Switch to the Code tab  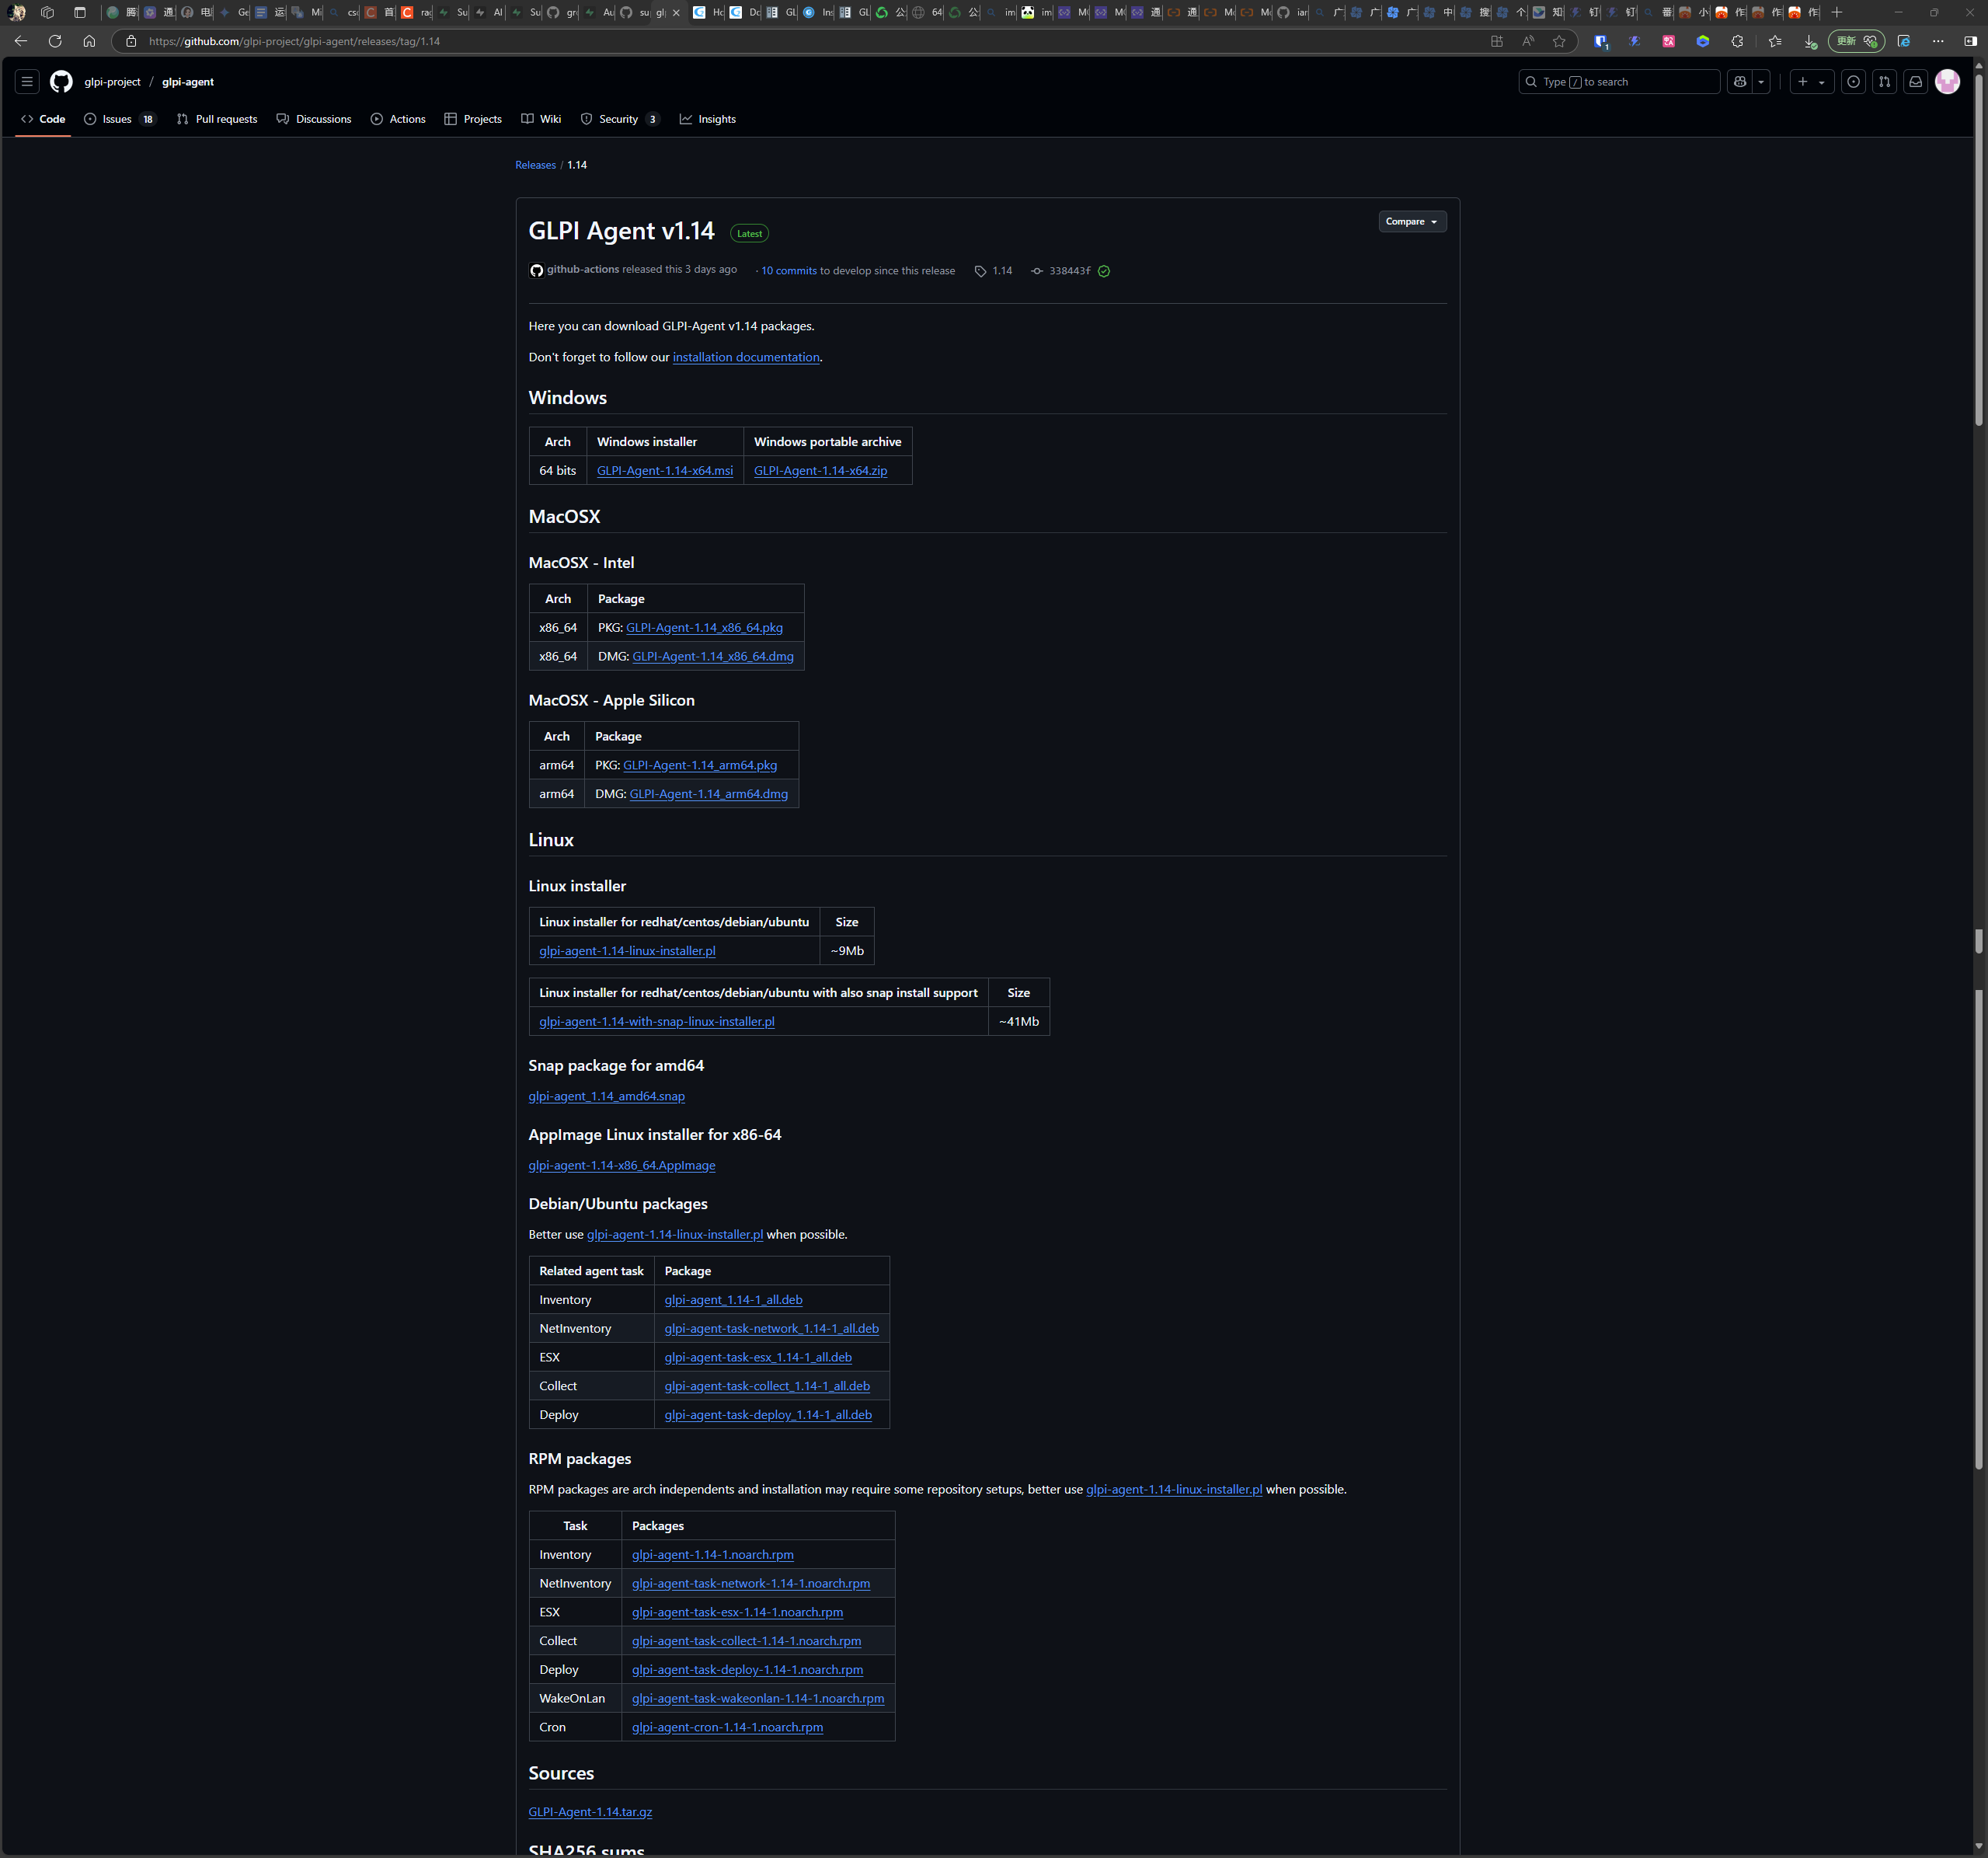point(43,119)
